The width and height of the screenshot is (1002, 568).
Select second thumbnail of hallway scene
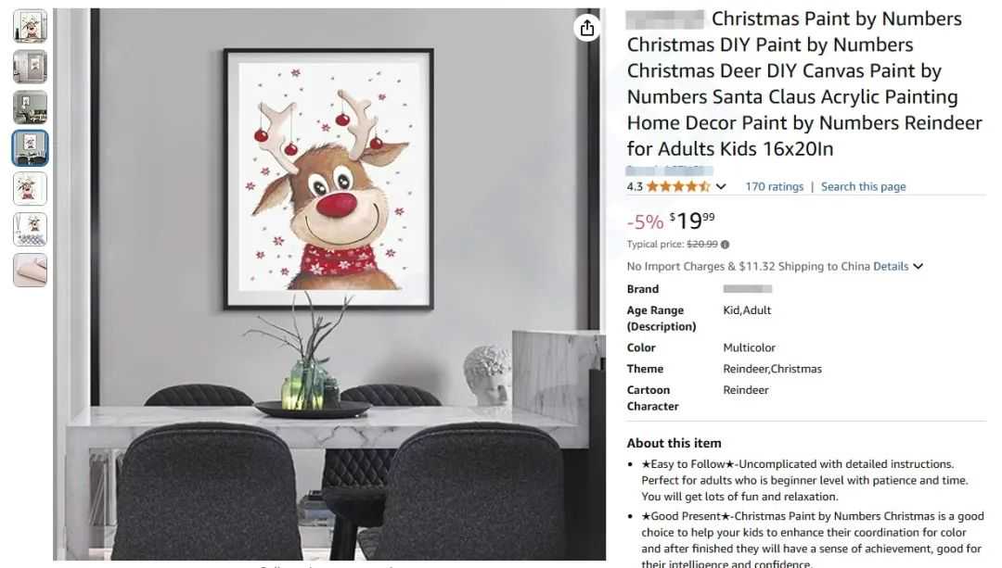(30, 67)
